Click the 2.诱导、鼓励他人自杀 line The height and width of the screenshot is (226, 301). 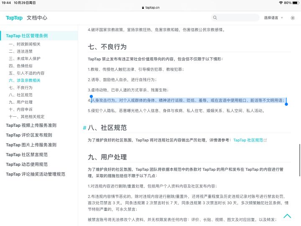pos(122,80)
